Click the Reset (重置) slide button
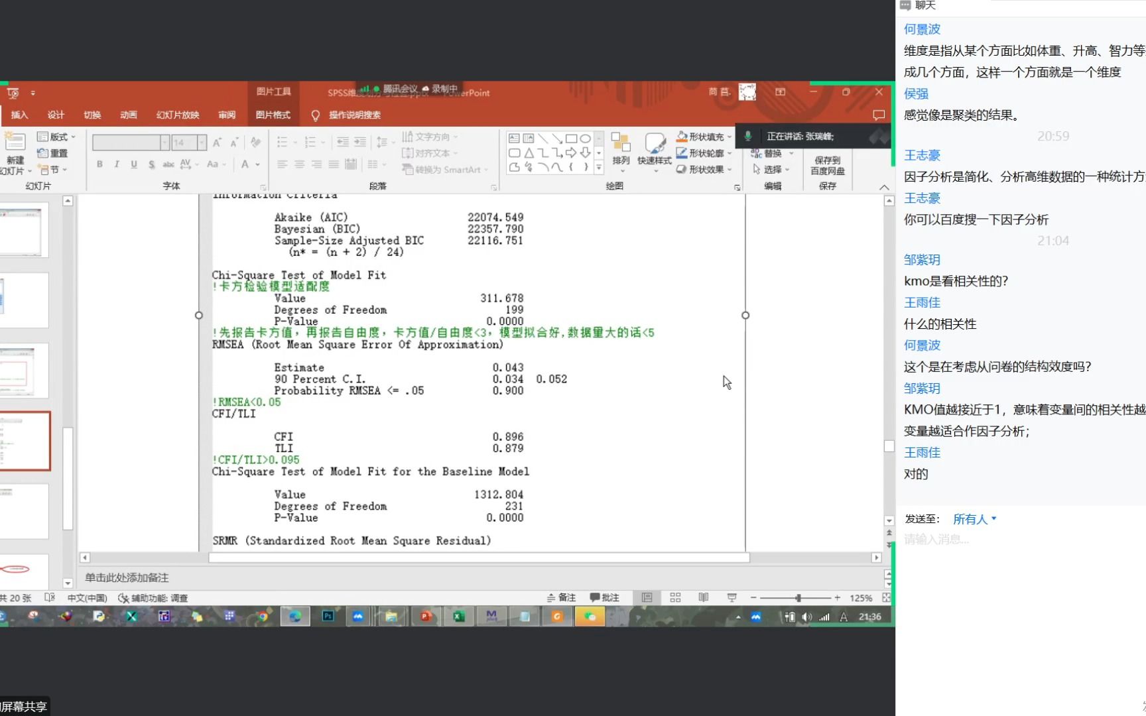Screen dimensions: 1146x716 [52, 153]
